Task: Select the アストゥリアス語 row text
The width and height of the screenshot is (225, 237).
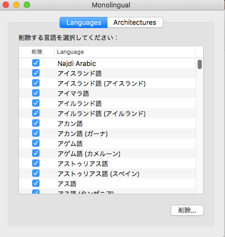Action: click(83, 164)
